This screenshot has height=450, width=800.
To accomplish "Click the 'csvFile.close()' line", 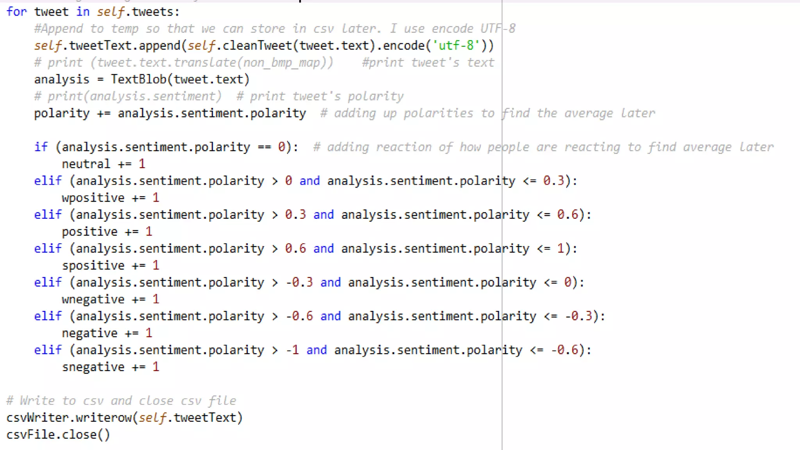I will point(58,435).
